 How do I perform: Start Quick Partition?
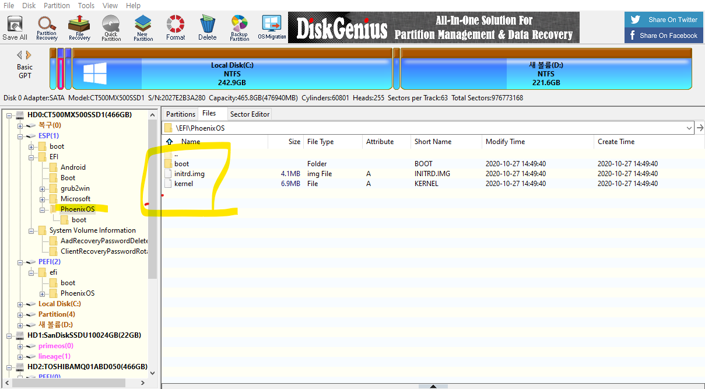(111, 27)
